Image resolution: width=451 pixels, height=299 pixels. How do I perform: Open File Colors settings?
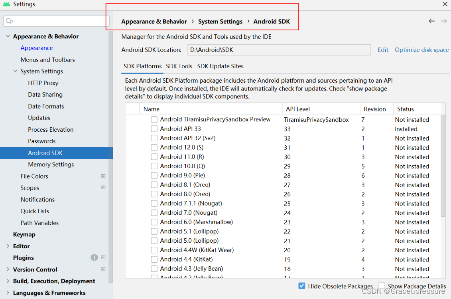(34, 176)
